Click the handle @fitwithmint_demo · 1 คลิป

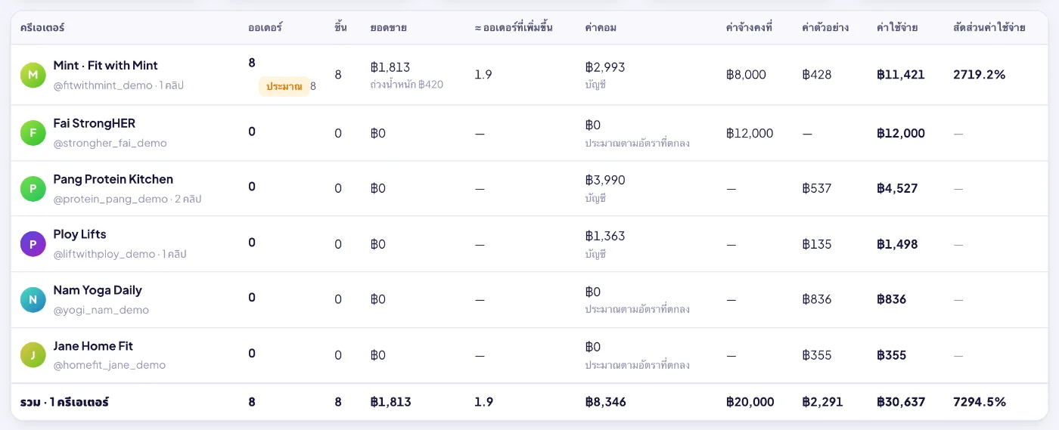point(119,85)
